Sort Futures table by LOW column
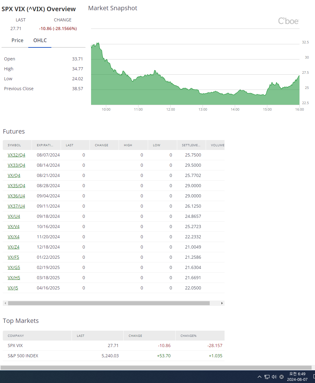Viewport: 315px width, 383px height. click(162, 145)
